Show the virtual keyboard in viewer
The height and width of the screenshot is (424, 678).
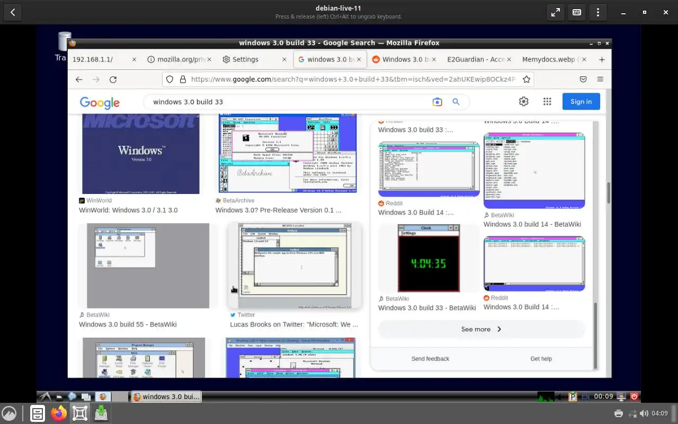click(577, 12)
